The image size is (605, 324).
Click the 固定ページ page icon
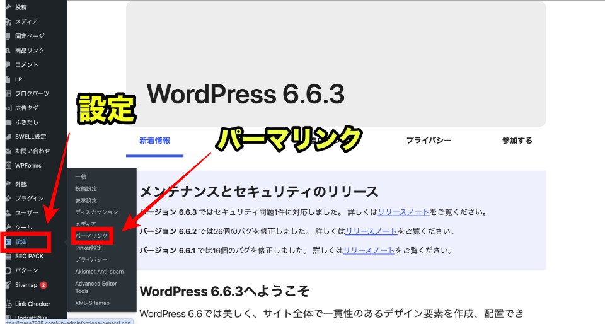8,36
